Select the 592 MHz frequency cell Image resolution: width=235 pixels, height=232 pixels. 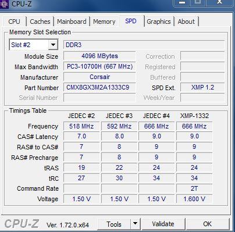(119, 126)
